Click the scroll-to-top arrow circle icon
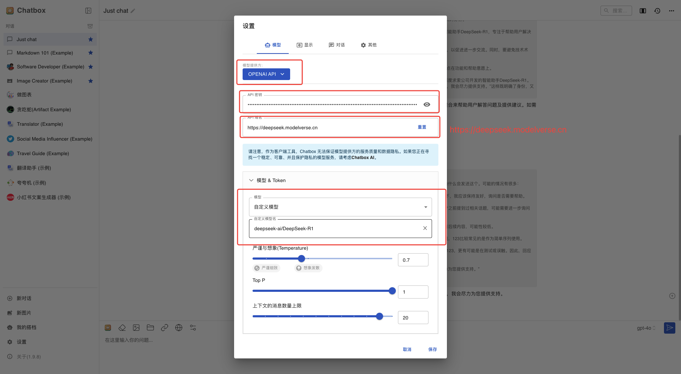This screenshot has width=681, height=374. pos(672,296)
